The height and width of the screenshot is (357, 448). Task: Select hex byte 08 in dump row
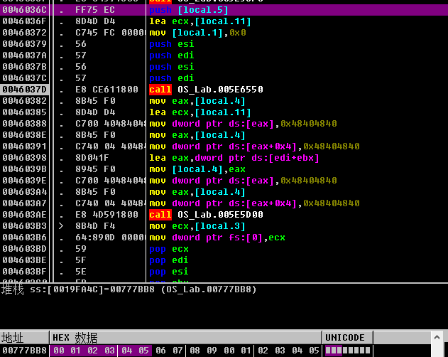[195, 351]
